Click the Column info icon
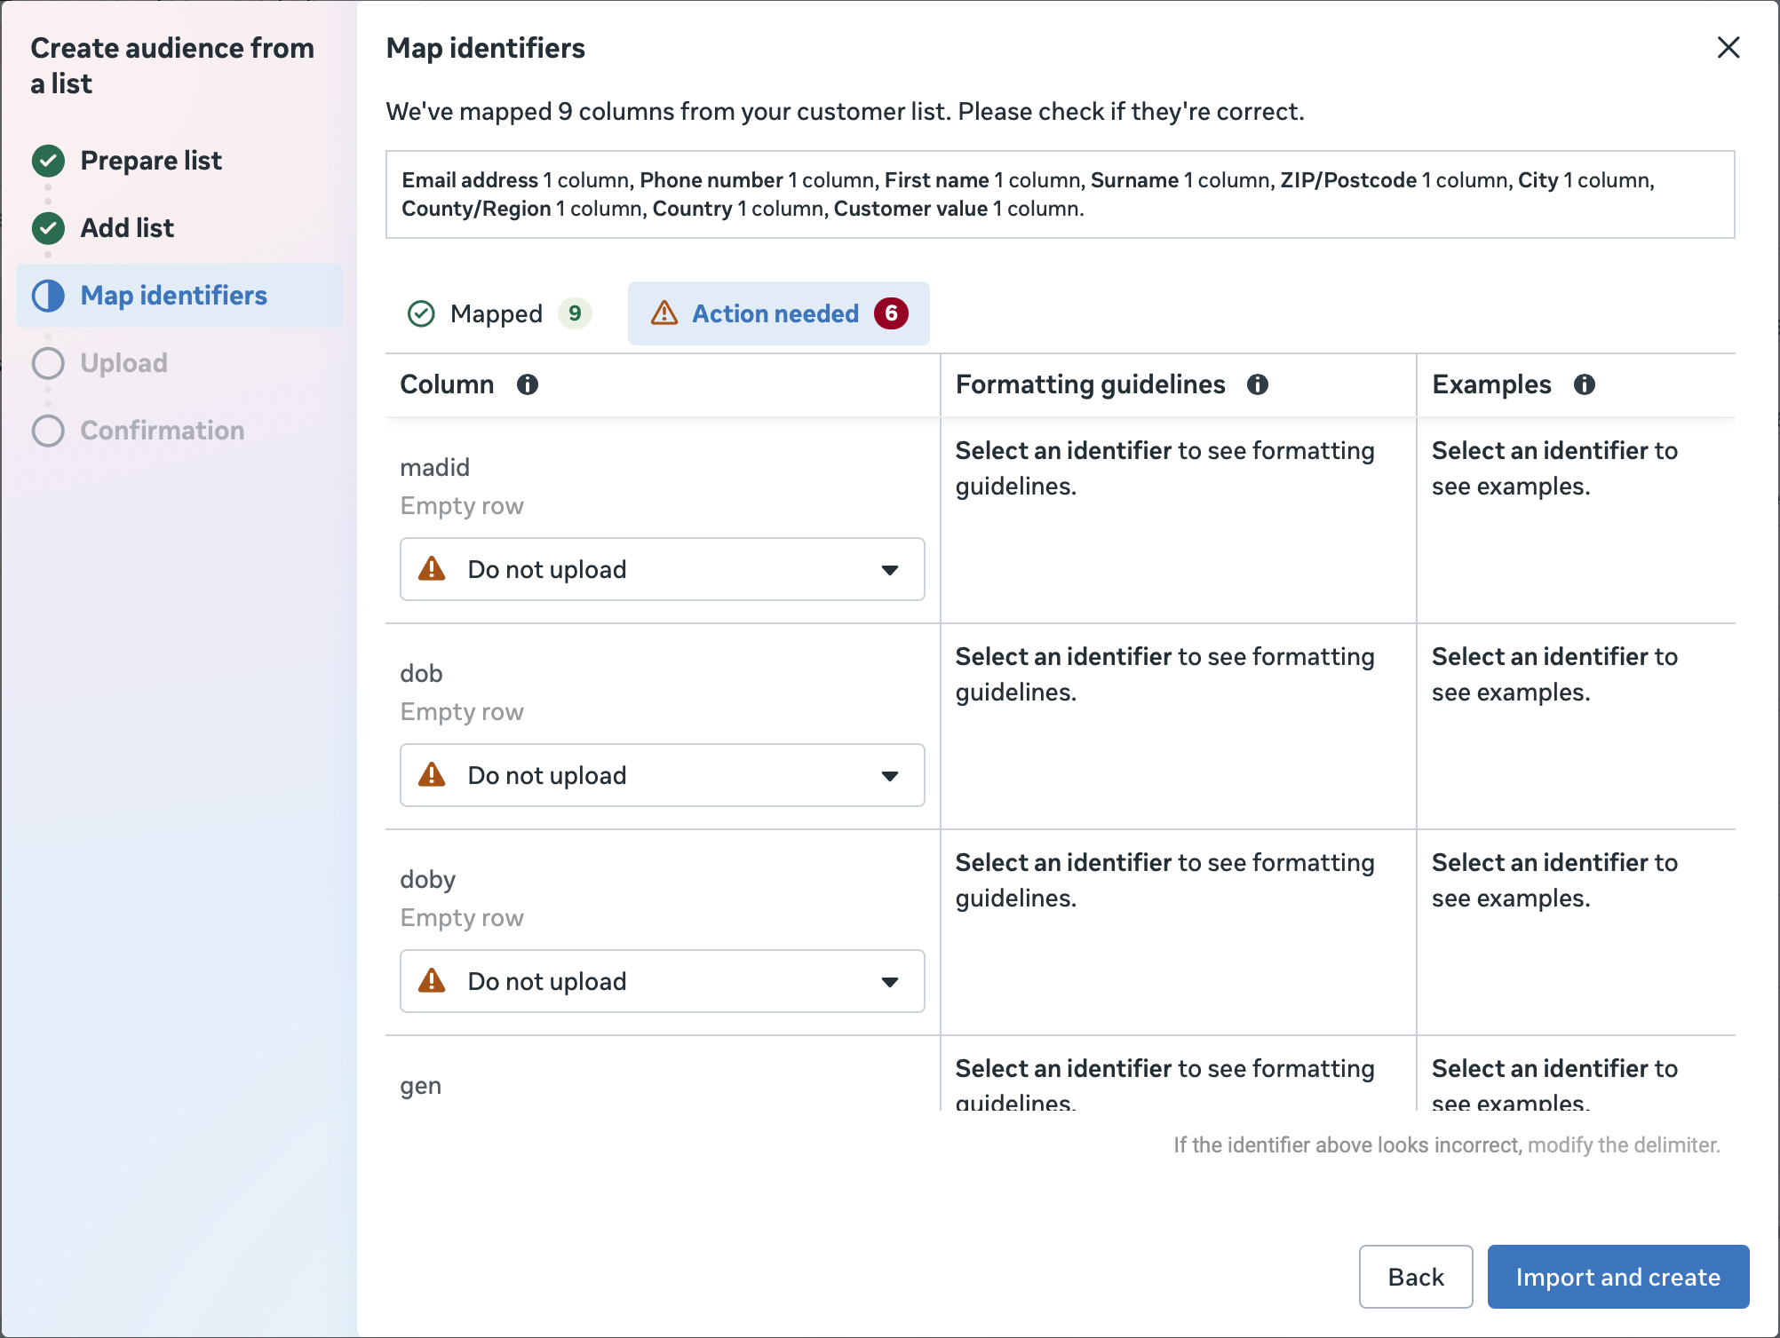The height and width of the screenshot is (1338, 1780). click(528, 384)
